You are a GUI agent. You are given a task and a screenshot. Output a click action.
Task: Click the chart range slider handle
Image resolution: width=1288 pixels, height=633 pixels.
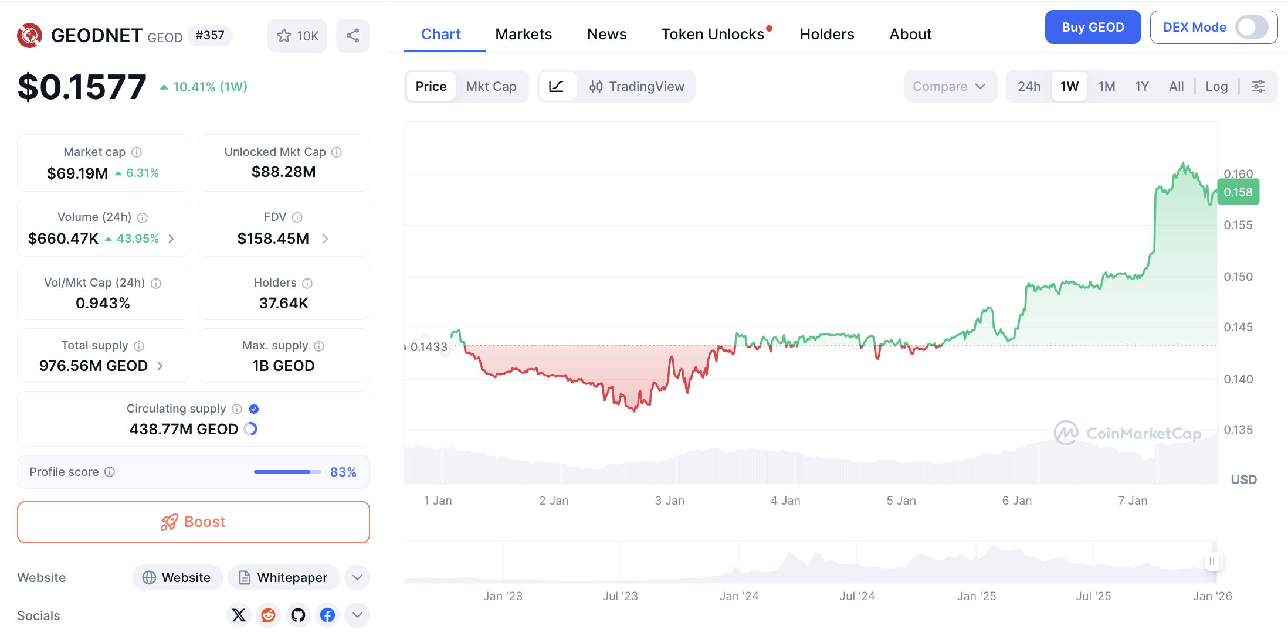click(x=1212, y=561)
